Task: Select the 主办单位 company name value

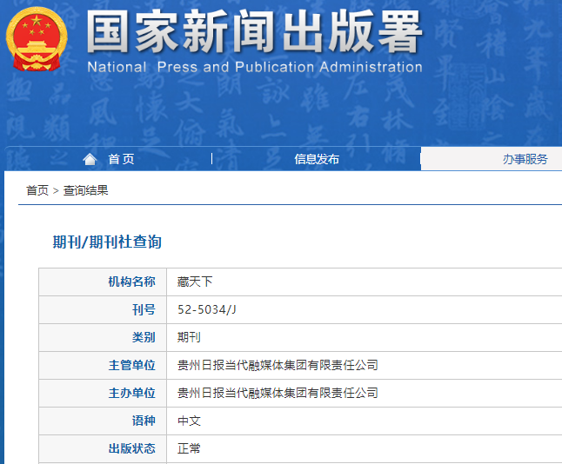Action: click(278, 393)
